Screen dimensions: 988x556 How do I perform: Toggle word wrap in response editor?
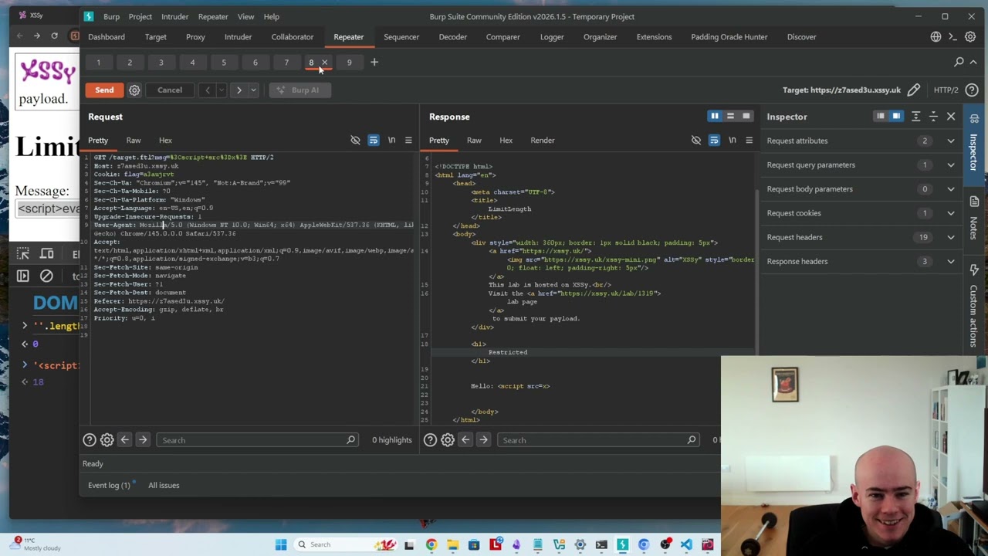[x=714, y=141]
